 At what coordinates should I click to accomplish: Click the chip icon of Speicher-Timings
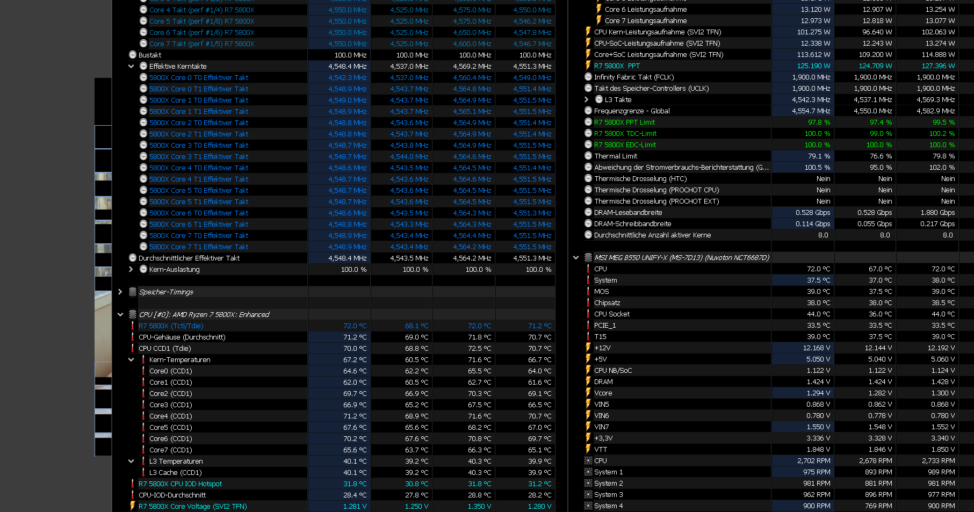click(x=133, y=292)
